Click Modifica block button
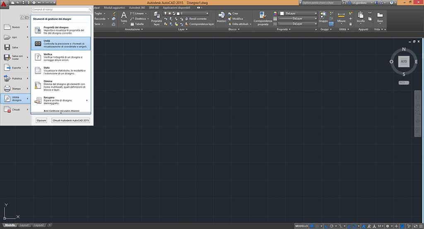The height and width of the screenshot is (229, 424). tap(236, 19)
